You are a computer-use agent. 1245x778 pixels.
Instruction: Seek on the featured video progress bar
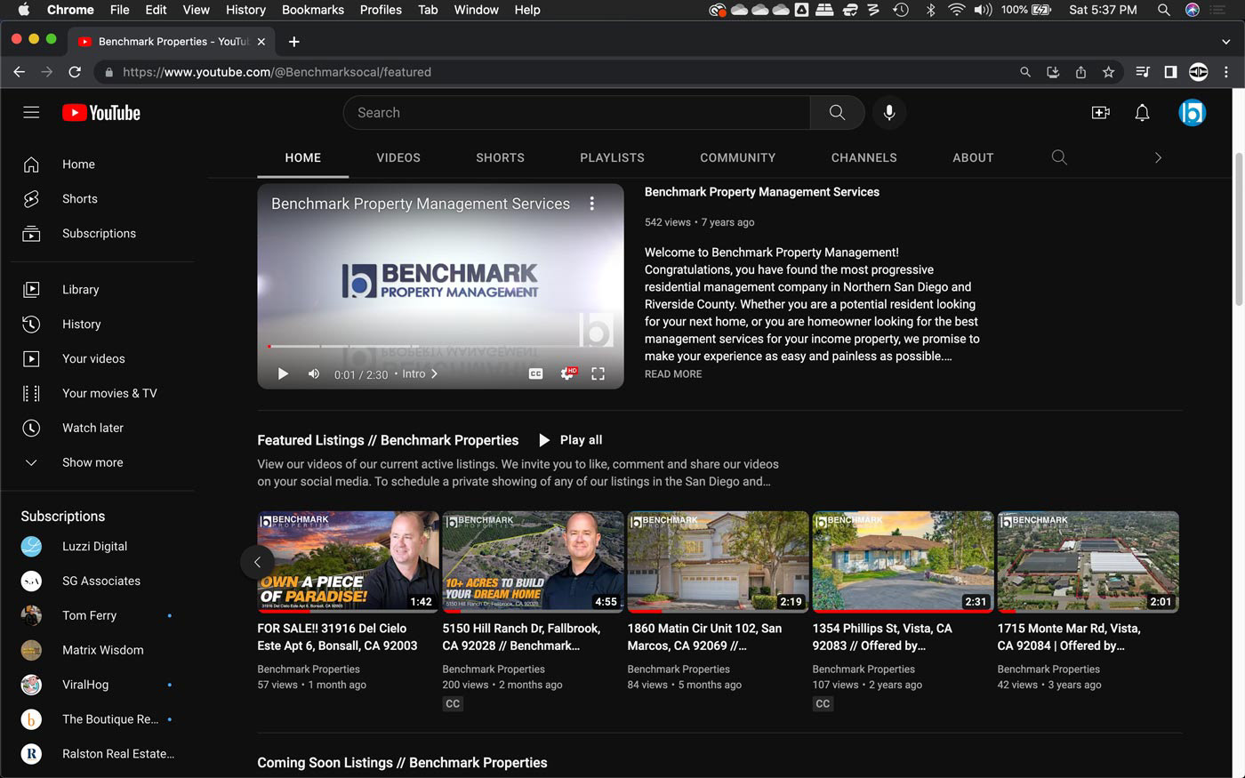tap(440, 346)
